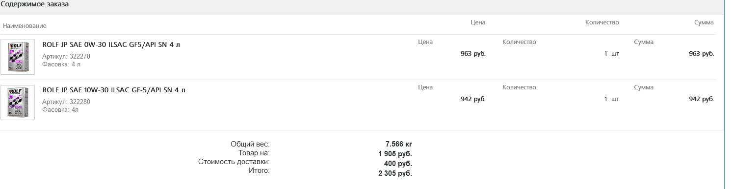Click the top 'Количество' column header
This screenshot has width=732, height=189.
602,22
